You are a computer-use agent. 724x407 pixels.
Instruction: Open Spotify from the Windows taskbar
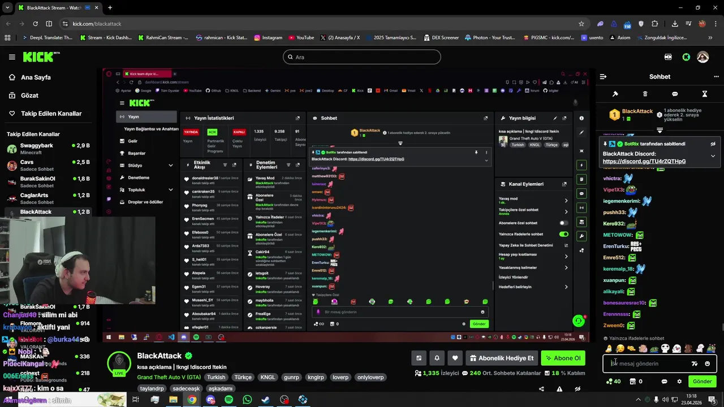(229, 400)
